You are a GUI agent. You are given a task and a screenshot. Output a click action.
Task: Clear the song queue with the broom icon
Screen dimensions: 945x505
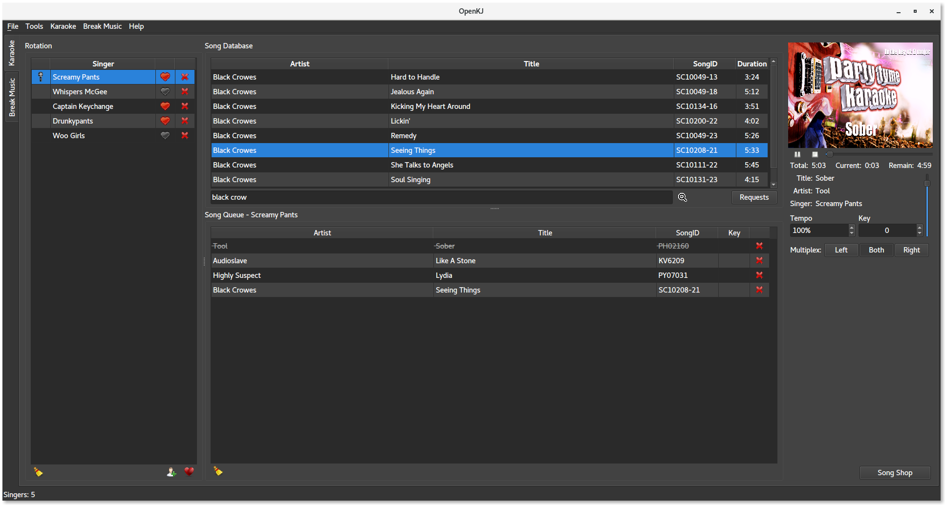[218, 471]
